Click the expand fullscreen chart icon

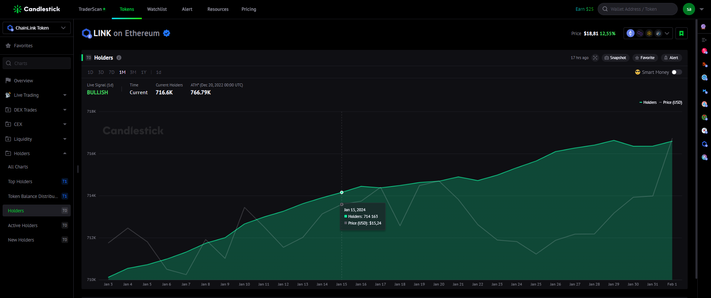[595, 58]
